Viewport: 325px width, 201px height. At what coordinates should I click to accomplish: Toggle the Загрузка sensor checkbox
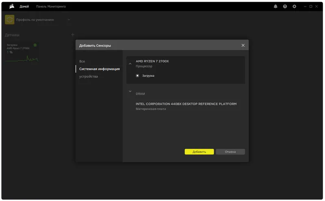pos(138,76)
